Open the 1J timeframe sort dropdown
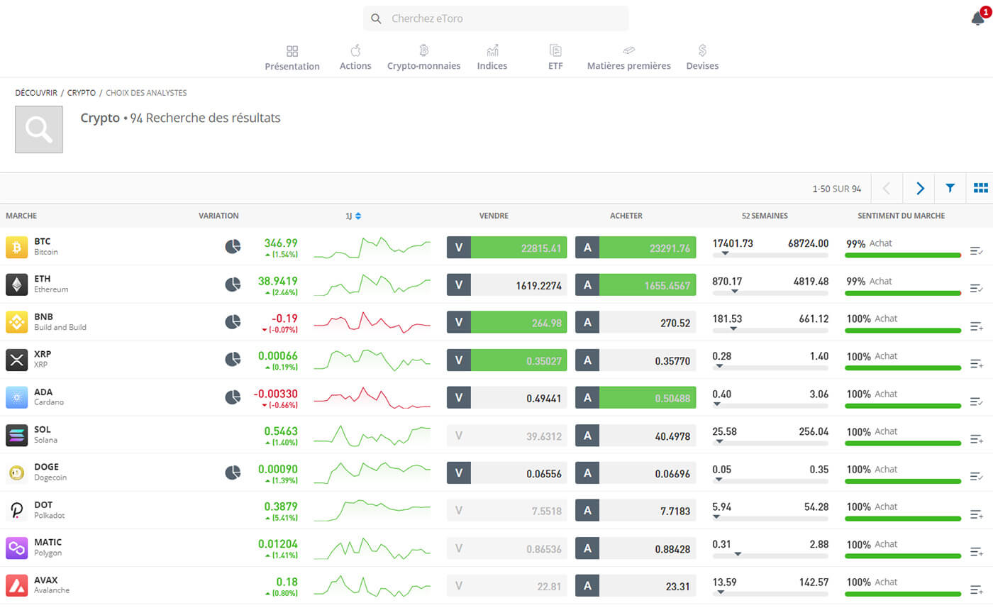Viewport: 993px width, 608px height. [353, 216]
